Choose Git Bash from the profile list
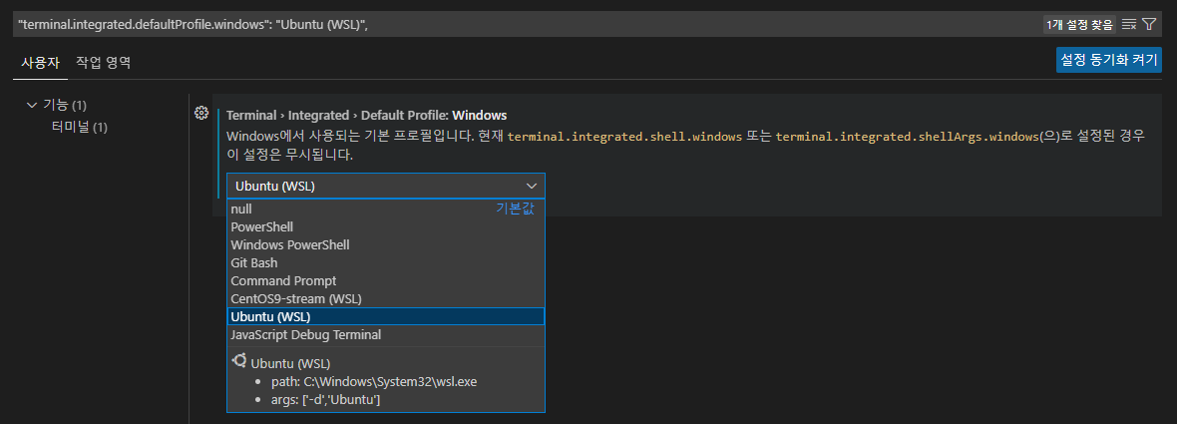The image size is (1177, 424). click(x=386, y=262)
